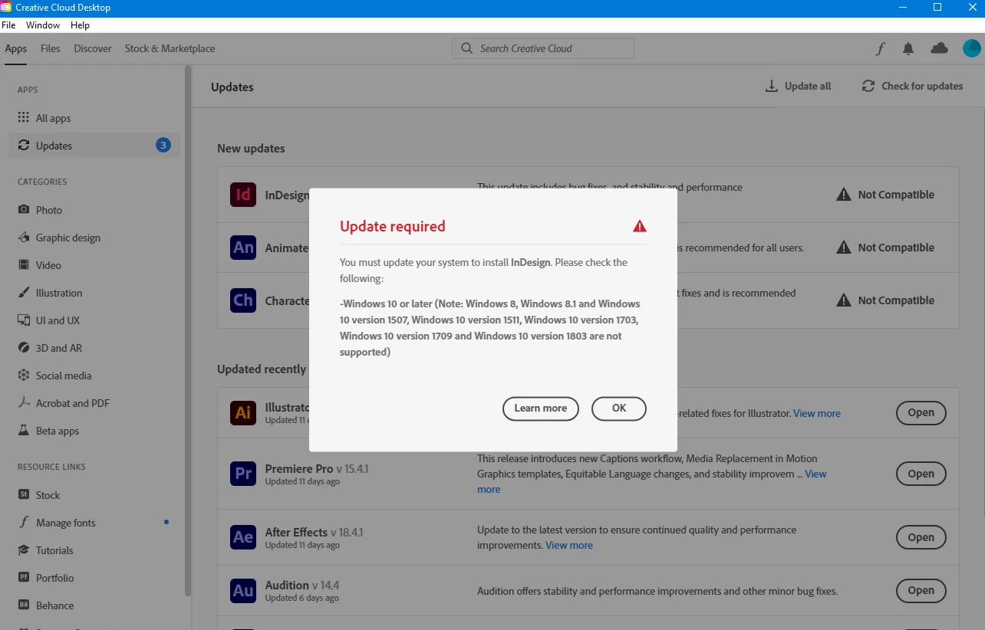Click warning icon beside InDesign Not Compatible
Screen dimensions: 985x630
844,195
